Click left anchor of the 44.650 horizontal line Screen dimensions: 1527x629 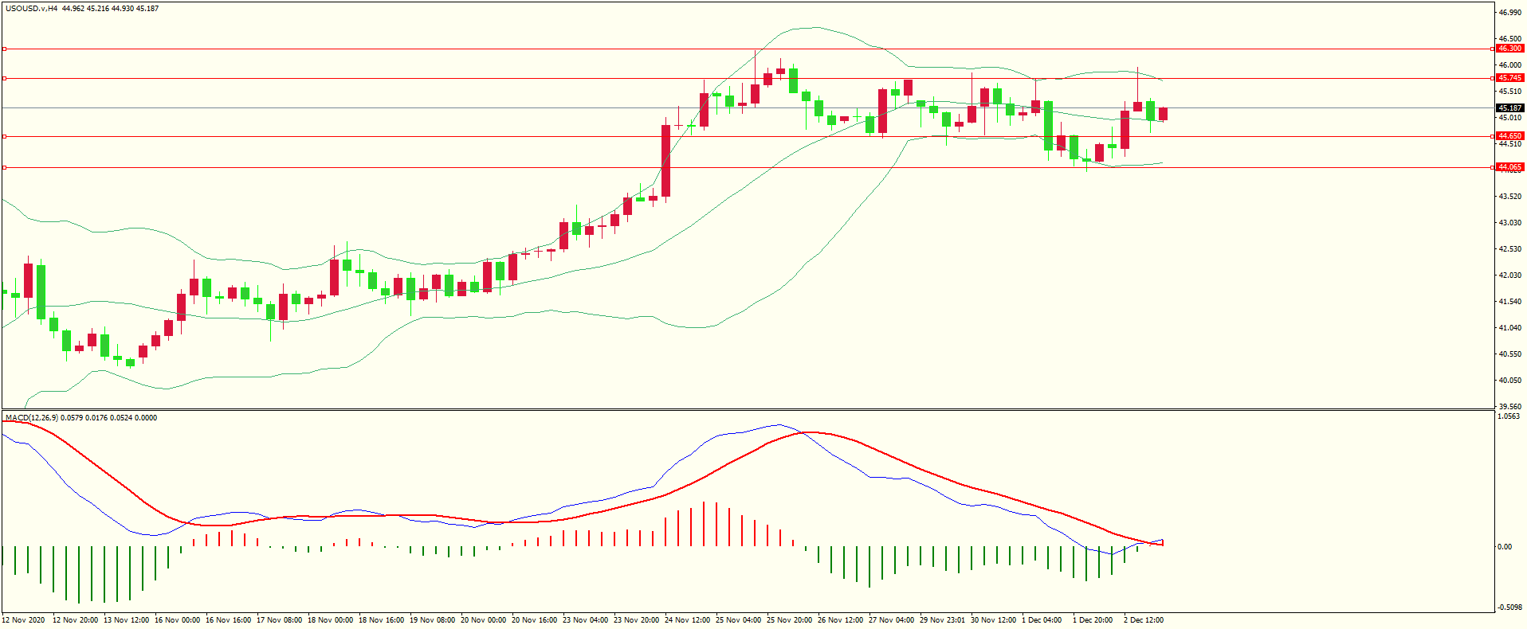coord(5,137)
